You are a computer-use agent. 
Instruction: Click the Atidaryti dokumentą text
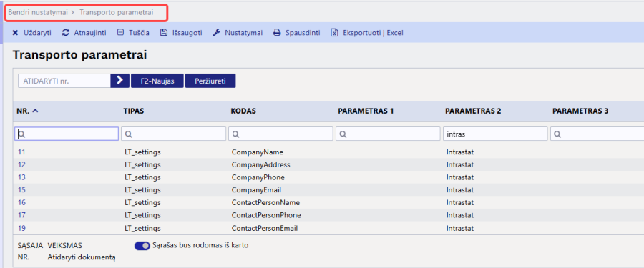pos(82,258)
